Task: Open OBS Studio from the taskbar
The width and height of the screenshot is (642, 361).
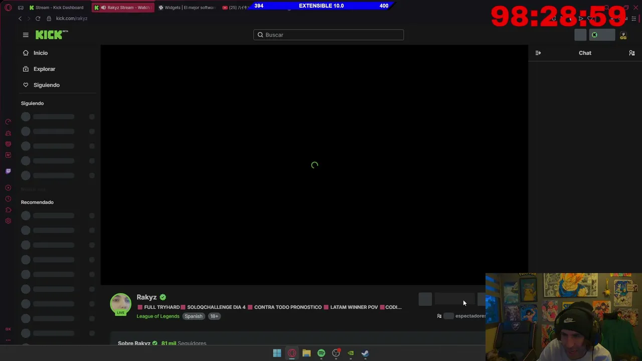Action: [336, 353]
